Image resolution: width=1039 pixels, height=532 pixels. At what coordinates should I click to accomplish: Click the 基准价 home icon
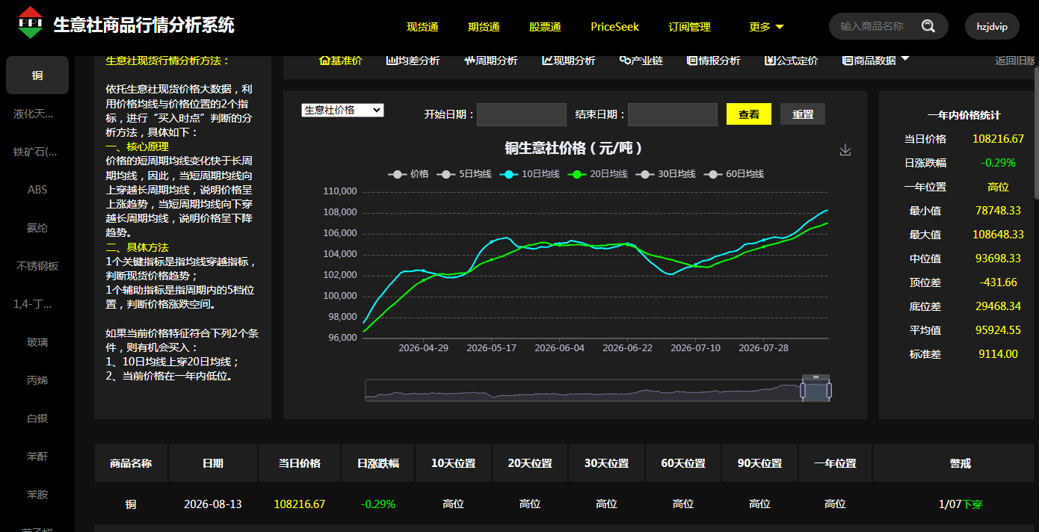point(324,61)
